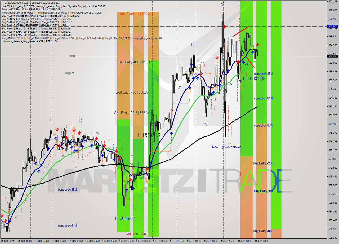The width and height of the screenshot is (339, 244).
Task: Select the '15 Oct 16:00' time label
Action: (x=228, y=241)
